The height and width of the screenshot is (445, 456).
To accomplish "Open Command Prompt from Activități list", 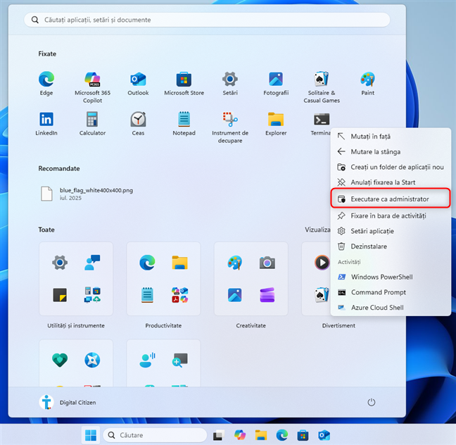I will click(x=391, y=292).
